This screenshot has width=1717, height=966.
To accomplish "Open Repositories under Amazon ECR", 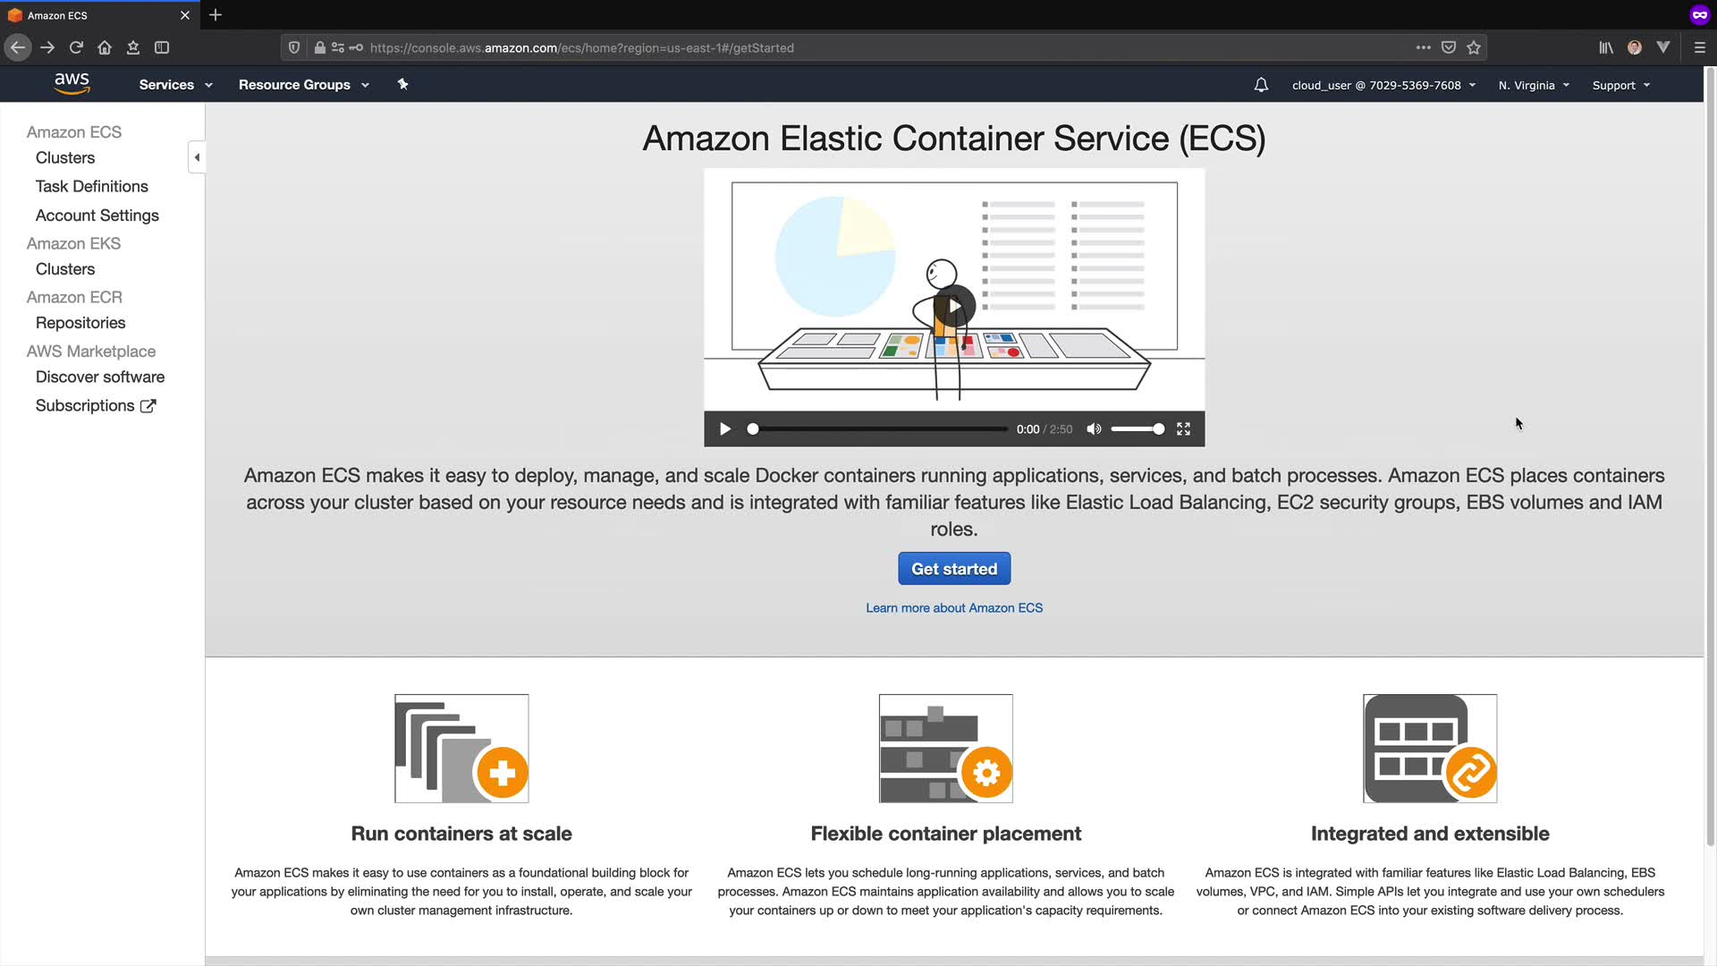I will coord(80,323).
